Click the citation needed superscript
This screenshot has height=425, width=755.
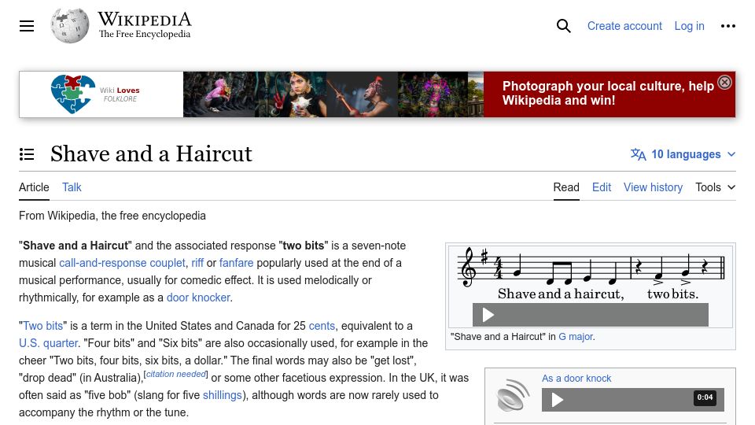175,375
